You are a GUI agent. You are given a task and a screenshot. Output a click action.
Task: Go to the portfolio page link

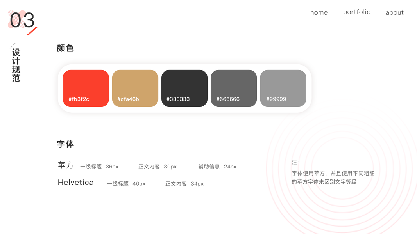click(357, 12)
